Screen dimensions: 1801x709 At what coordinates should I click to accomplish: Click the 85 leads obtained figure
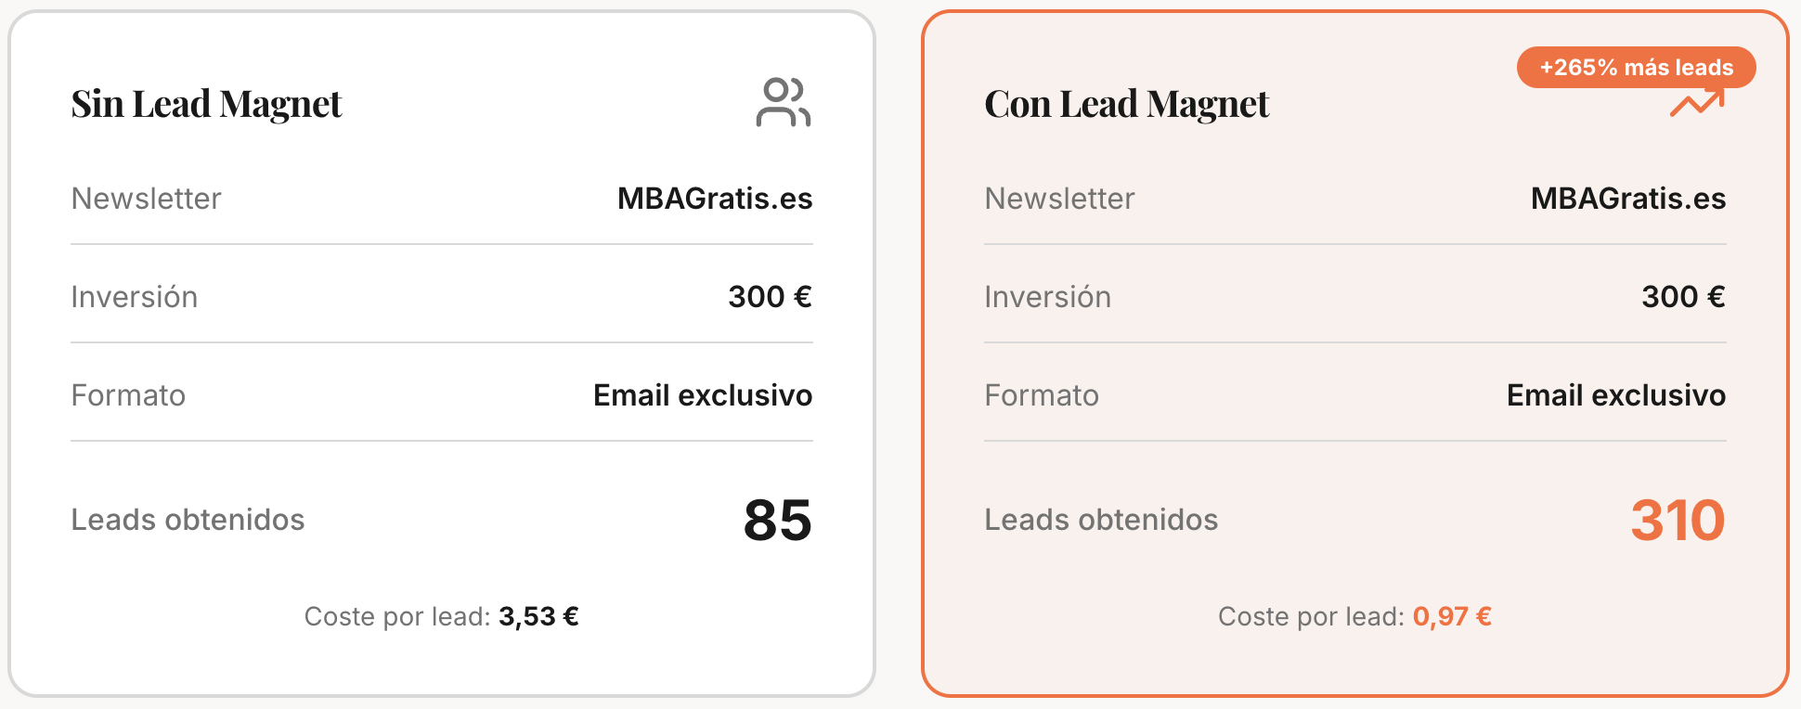[x=777, y=520]
